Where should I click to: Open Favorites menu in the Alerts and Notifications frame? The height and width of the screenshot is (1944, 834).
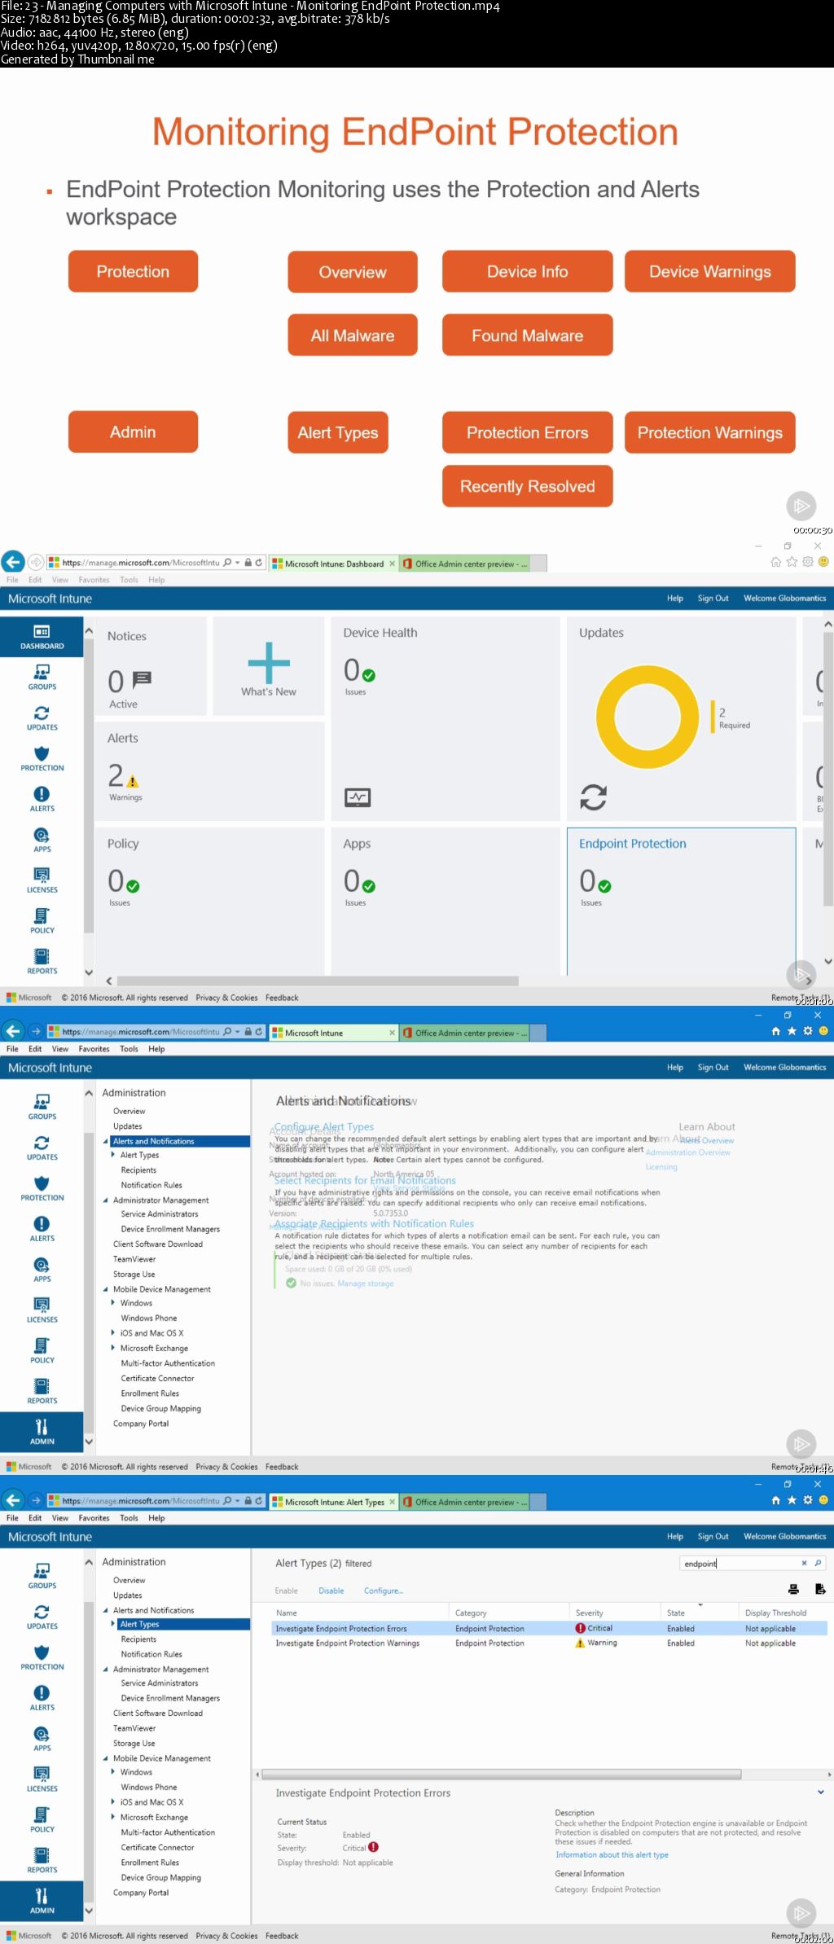[x=94, y=1049]
